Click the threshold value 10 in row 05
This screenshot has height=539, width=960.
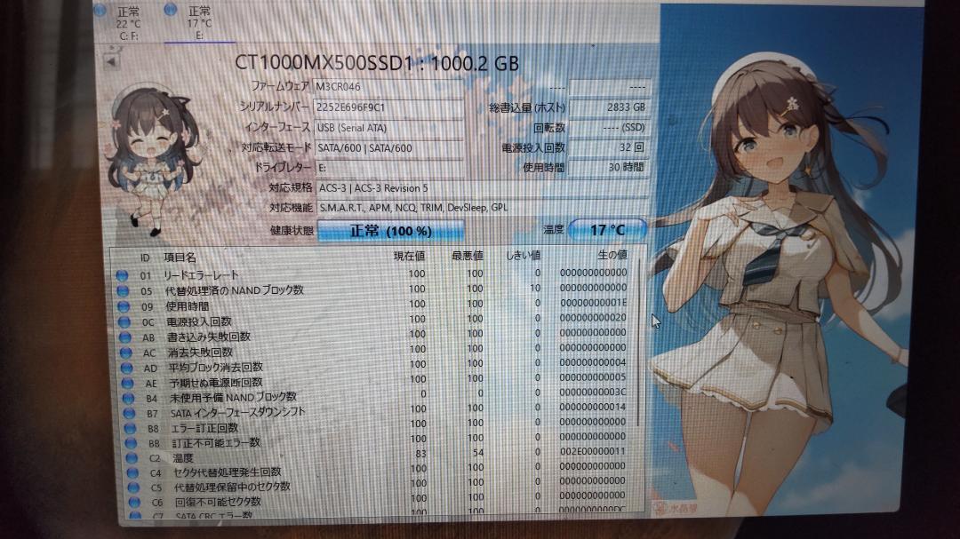click(535, 288)
